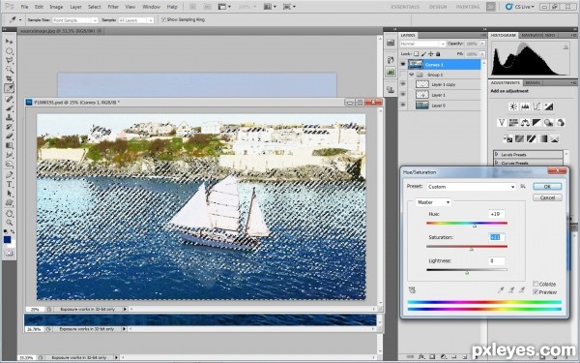The width and height of the screenshot is (580, 363).
Task: Open the Filter menu
Action: 113,7
